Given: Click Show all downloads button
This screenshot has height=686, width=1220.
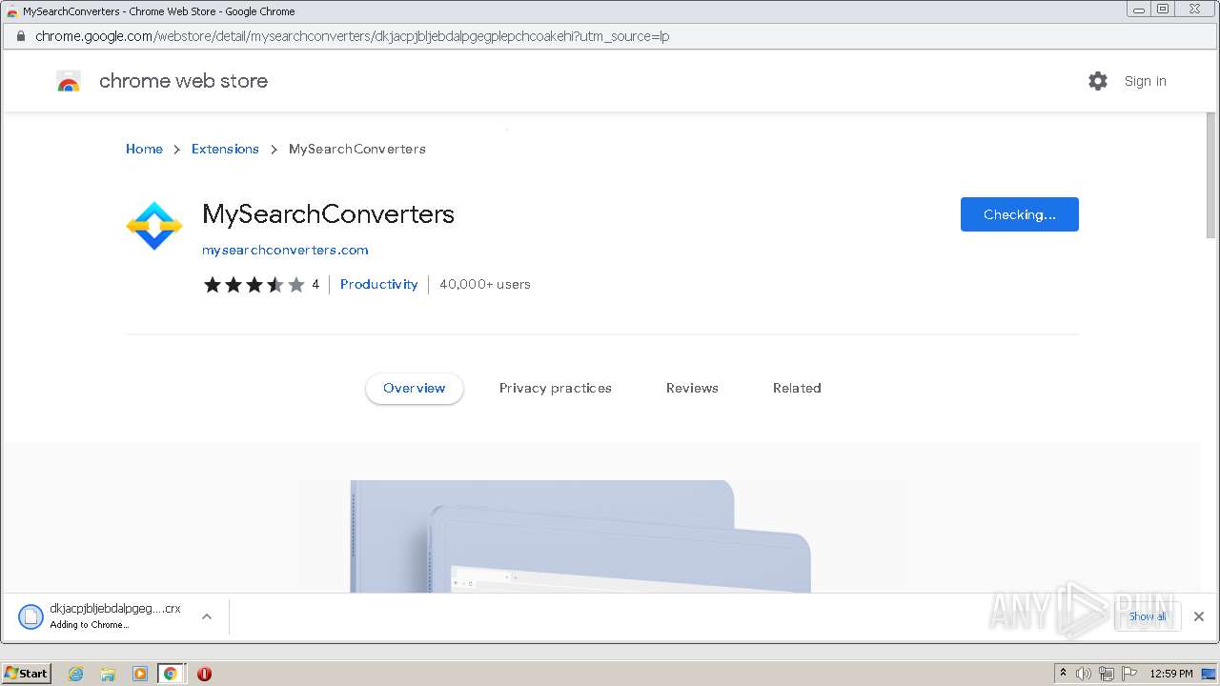Looking at the screenshot, I should coord(1148,616).
